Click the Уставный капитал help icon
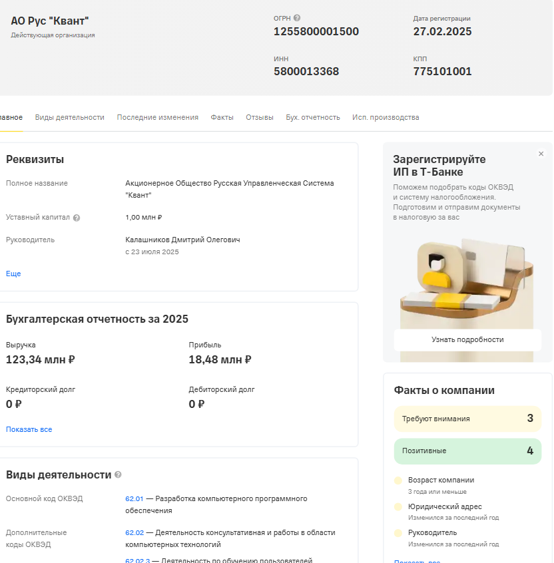This screenshot has width=554, height=563. [x=77, y=218]
